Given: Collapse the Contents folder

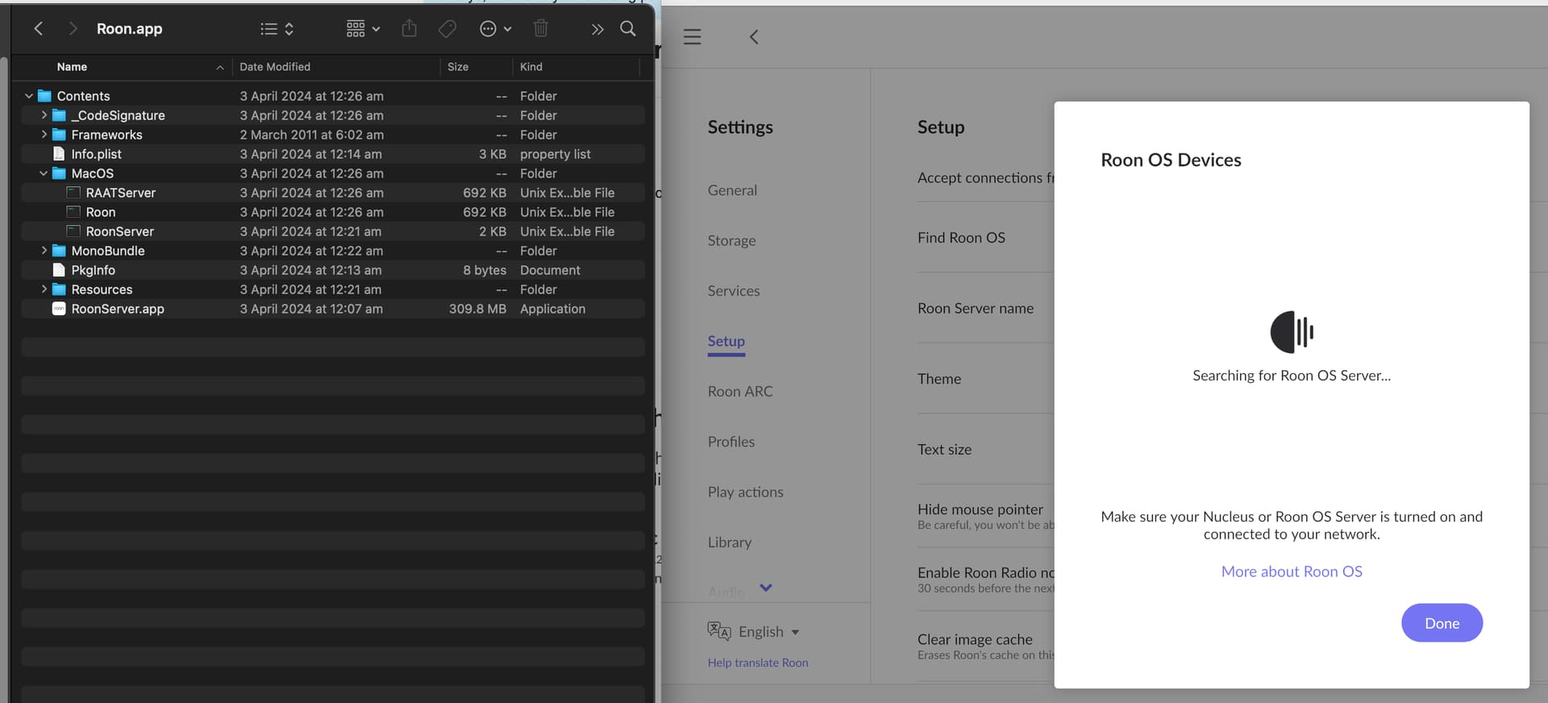Looking at the screenshot, I should 29,96.
